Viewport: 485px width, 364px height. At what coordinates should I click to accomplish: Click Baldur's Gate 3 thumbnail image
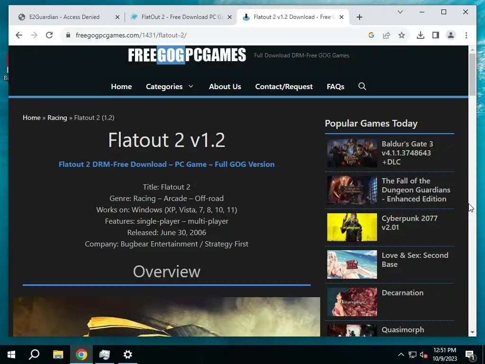pyautogui.click(x=352, y=153)
